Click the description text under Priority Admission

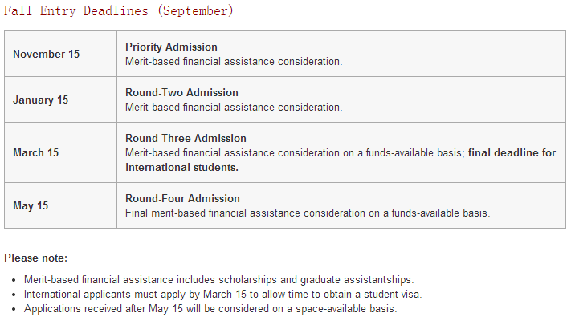coord(234,61)
